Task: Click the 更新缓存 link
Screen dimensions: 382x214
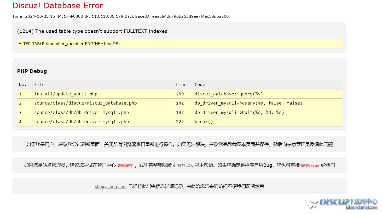Action: [125, 166]
